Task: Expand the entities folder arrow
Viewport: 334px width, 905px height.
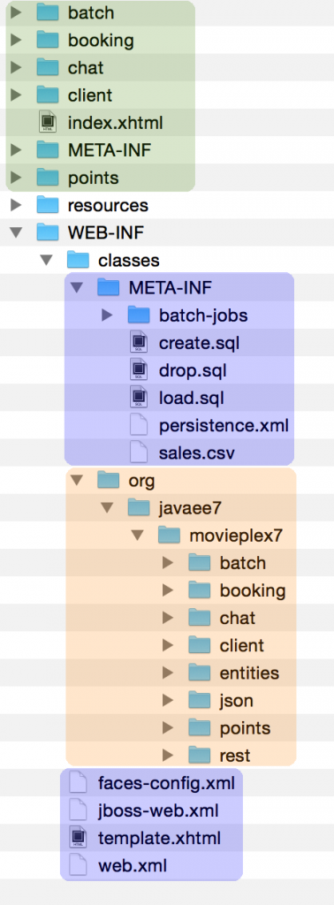Action: click(x=168, y=673)
